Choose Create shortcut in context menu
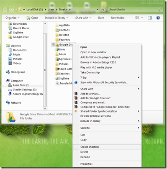Screen dimensions: 167x169 pos(107,147)
